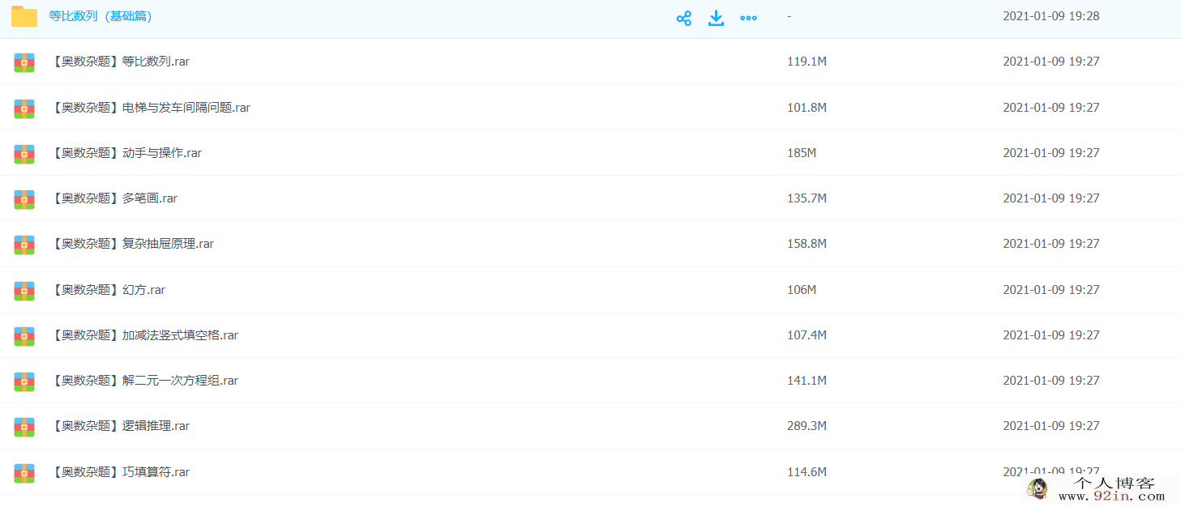Click the 106M size value
The height and width of the screenshot is (507, 1181).
[802, 290]
